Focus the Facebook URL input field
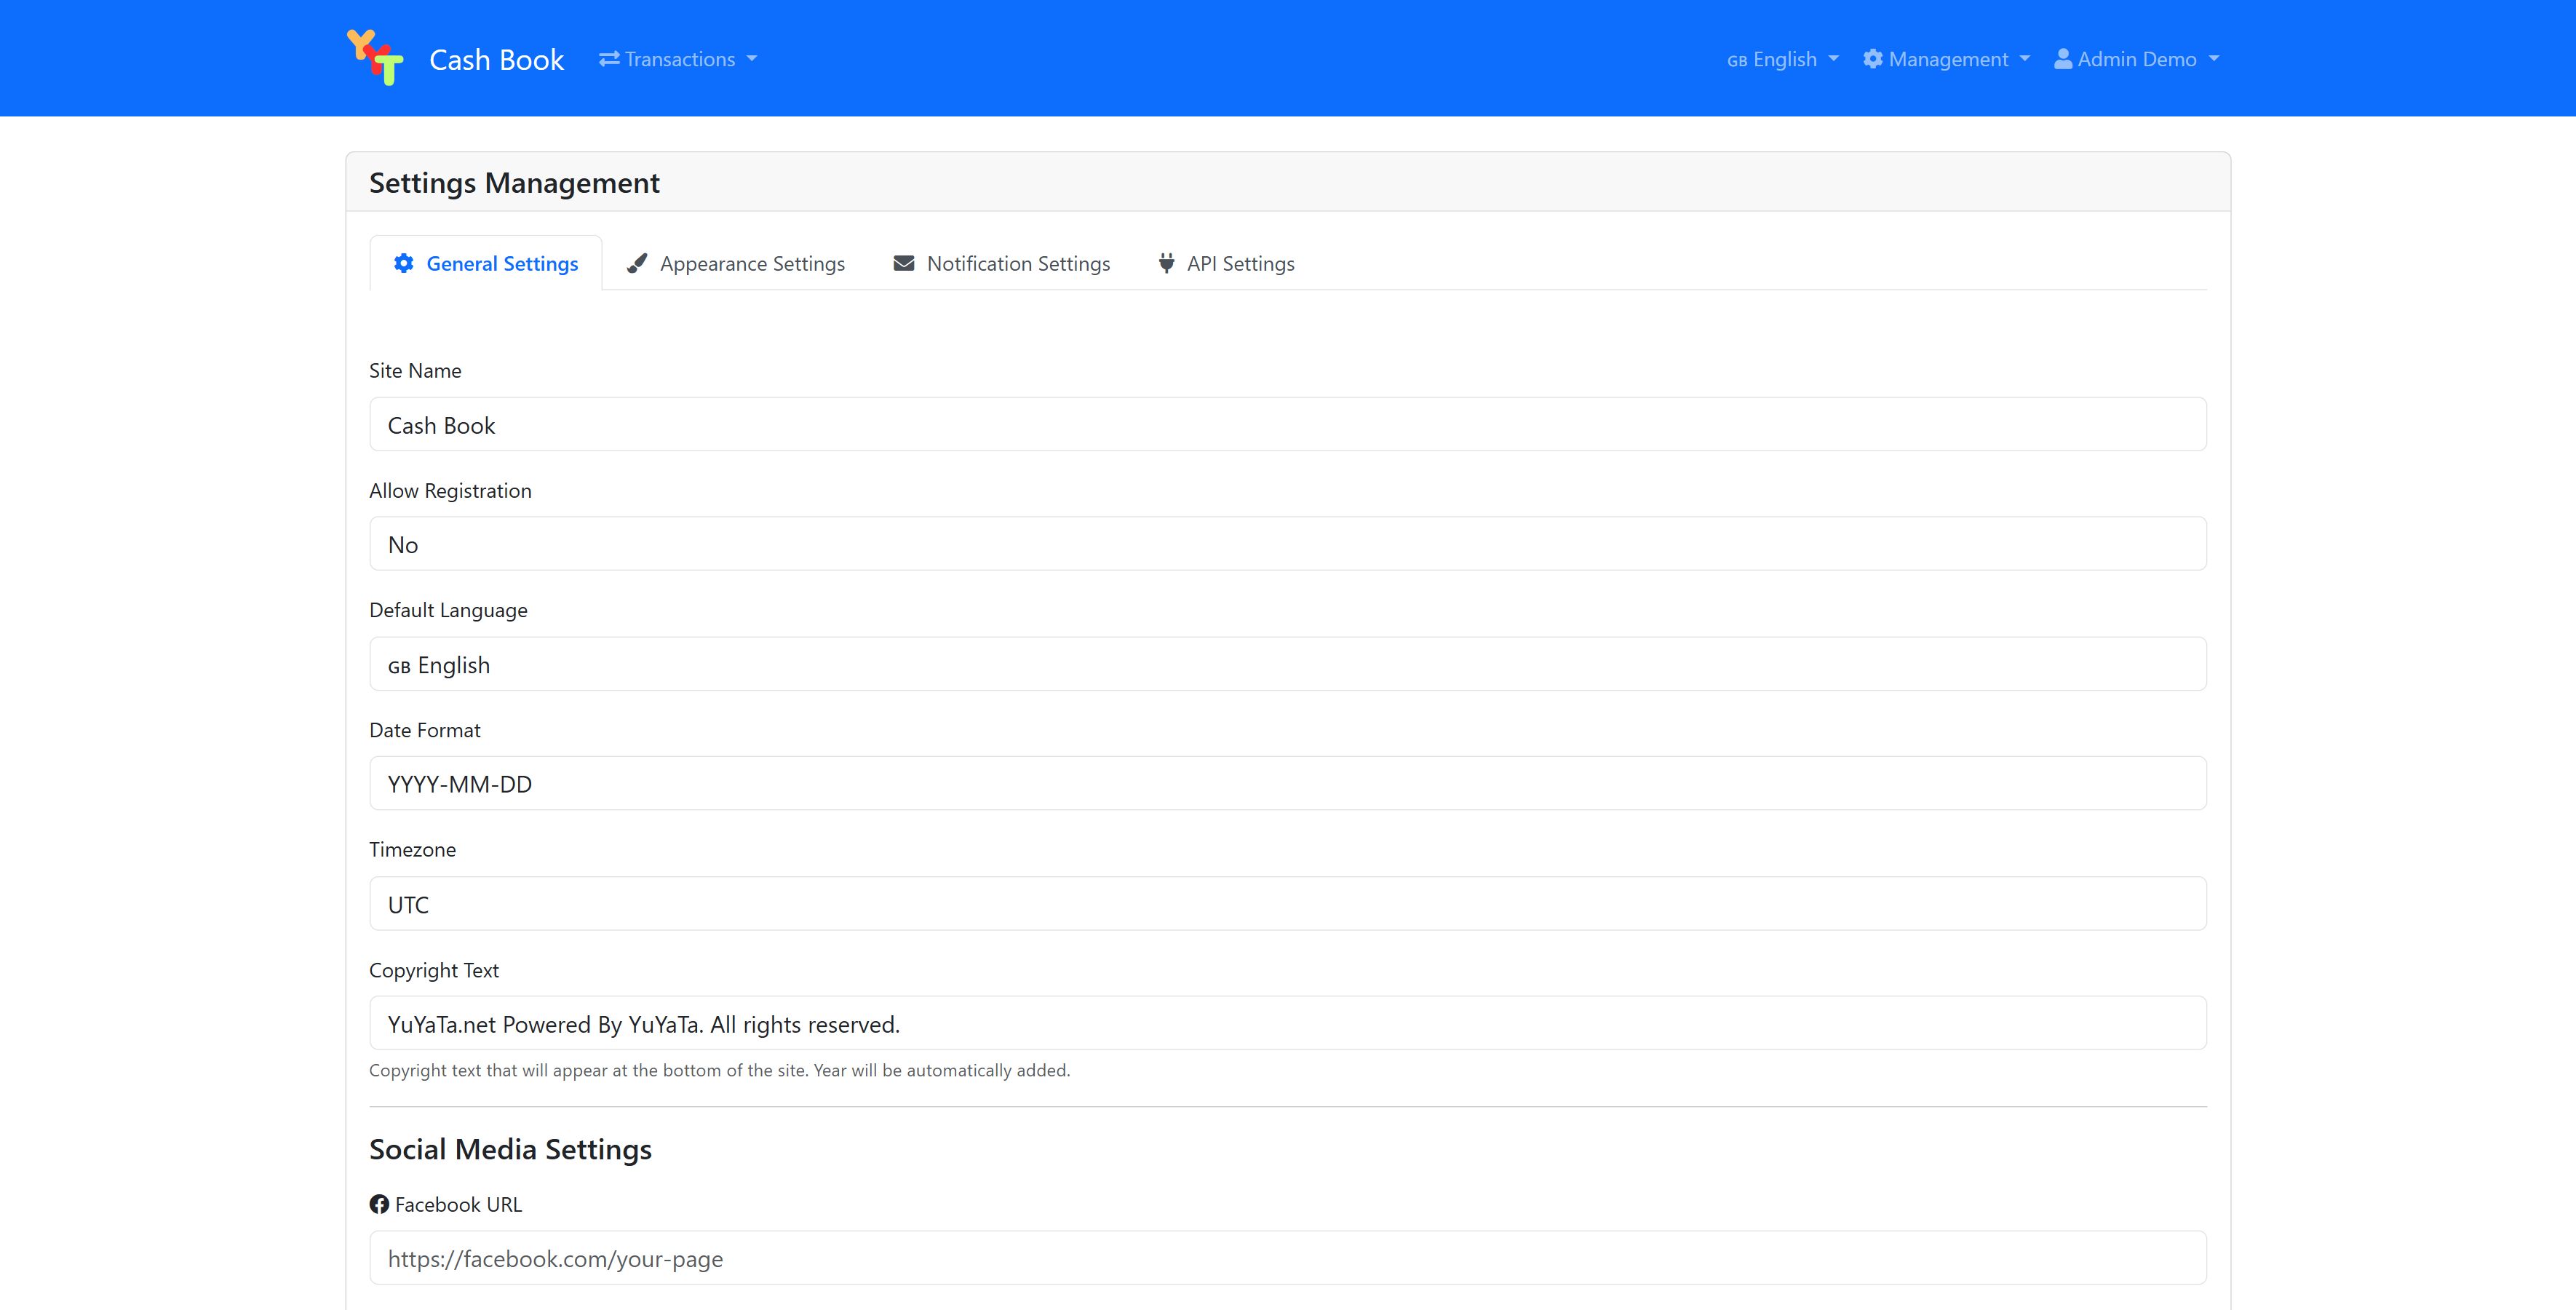This screenshot has width=2576, height=1310. click(1287, 1258)
